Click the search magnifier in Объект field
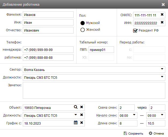Screen dimensions: 168x137 point(76,107)
